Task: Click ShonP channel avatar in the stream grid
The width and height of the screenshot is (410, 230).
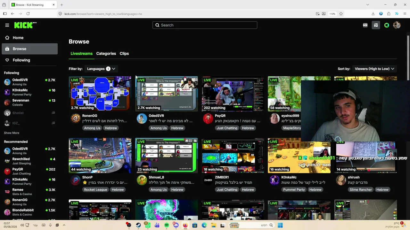Action: pos(75,180)
